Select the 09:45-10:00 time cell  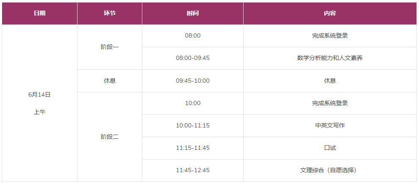[192, 81]
